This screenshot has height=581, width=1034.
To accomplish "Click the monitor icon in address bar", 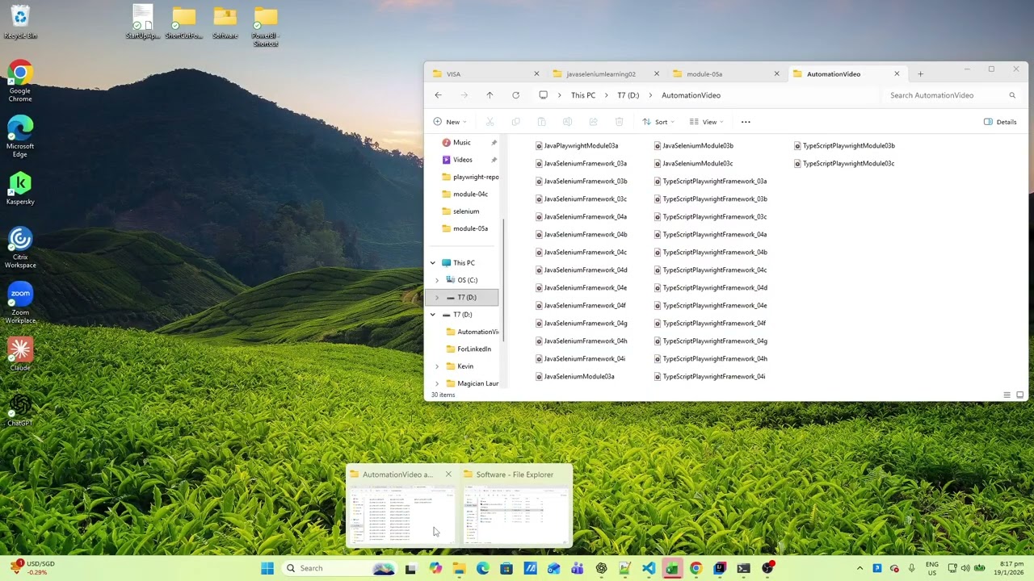I will tap(543, 95).
